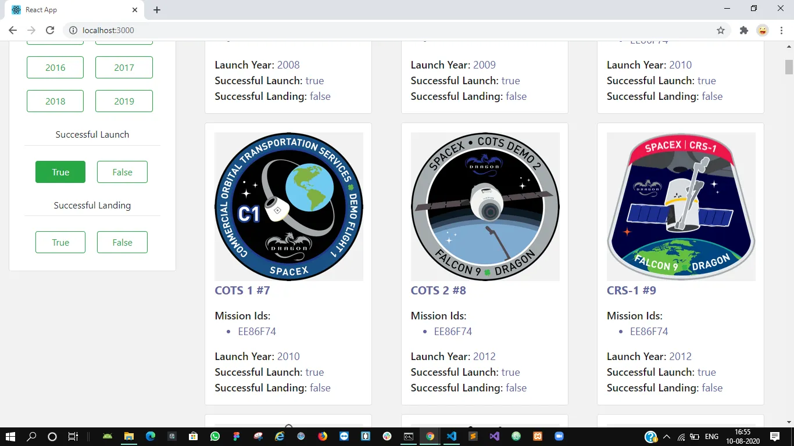Viewport: 794px width, 446px height.
Task: Click the browser profile emoji avatar
Action: pyautogui.click(x=763, y=30)
